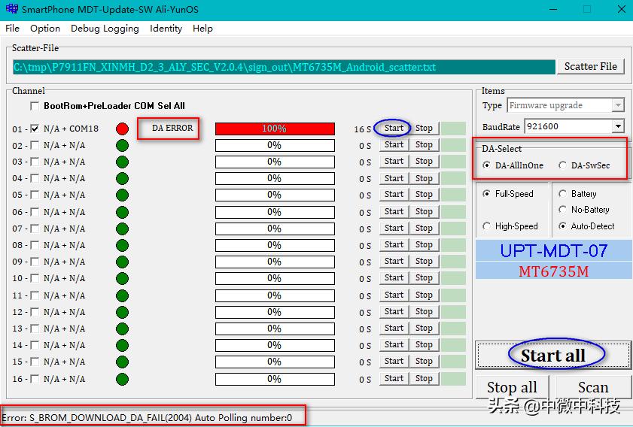This screenshot has height=427, width=633.
Task: Enable BootRom+PreLoader COM Sel All checkbox
Action: click(35, 106)
